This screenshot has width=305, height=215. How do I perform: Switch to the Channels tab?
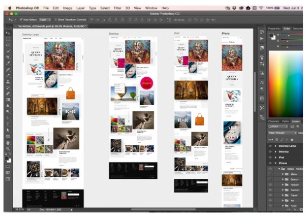(273, 121)
